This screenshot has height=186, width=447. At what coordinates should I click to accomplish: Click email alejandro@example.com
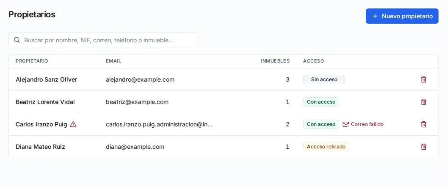point(140,79)
